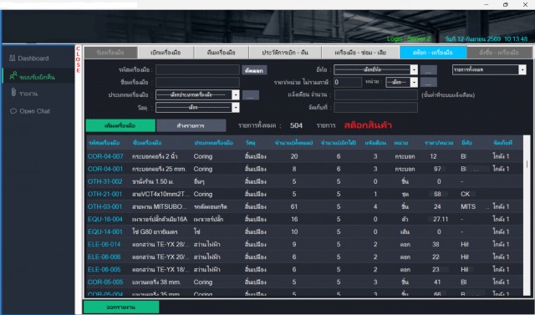Sort by the จำนวน(ทั้งหมด) column header

pos(293,143)
